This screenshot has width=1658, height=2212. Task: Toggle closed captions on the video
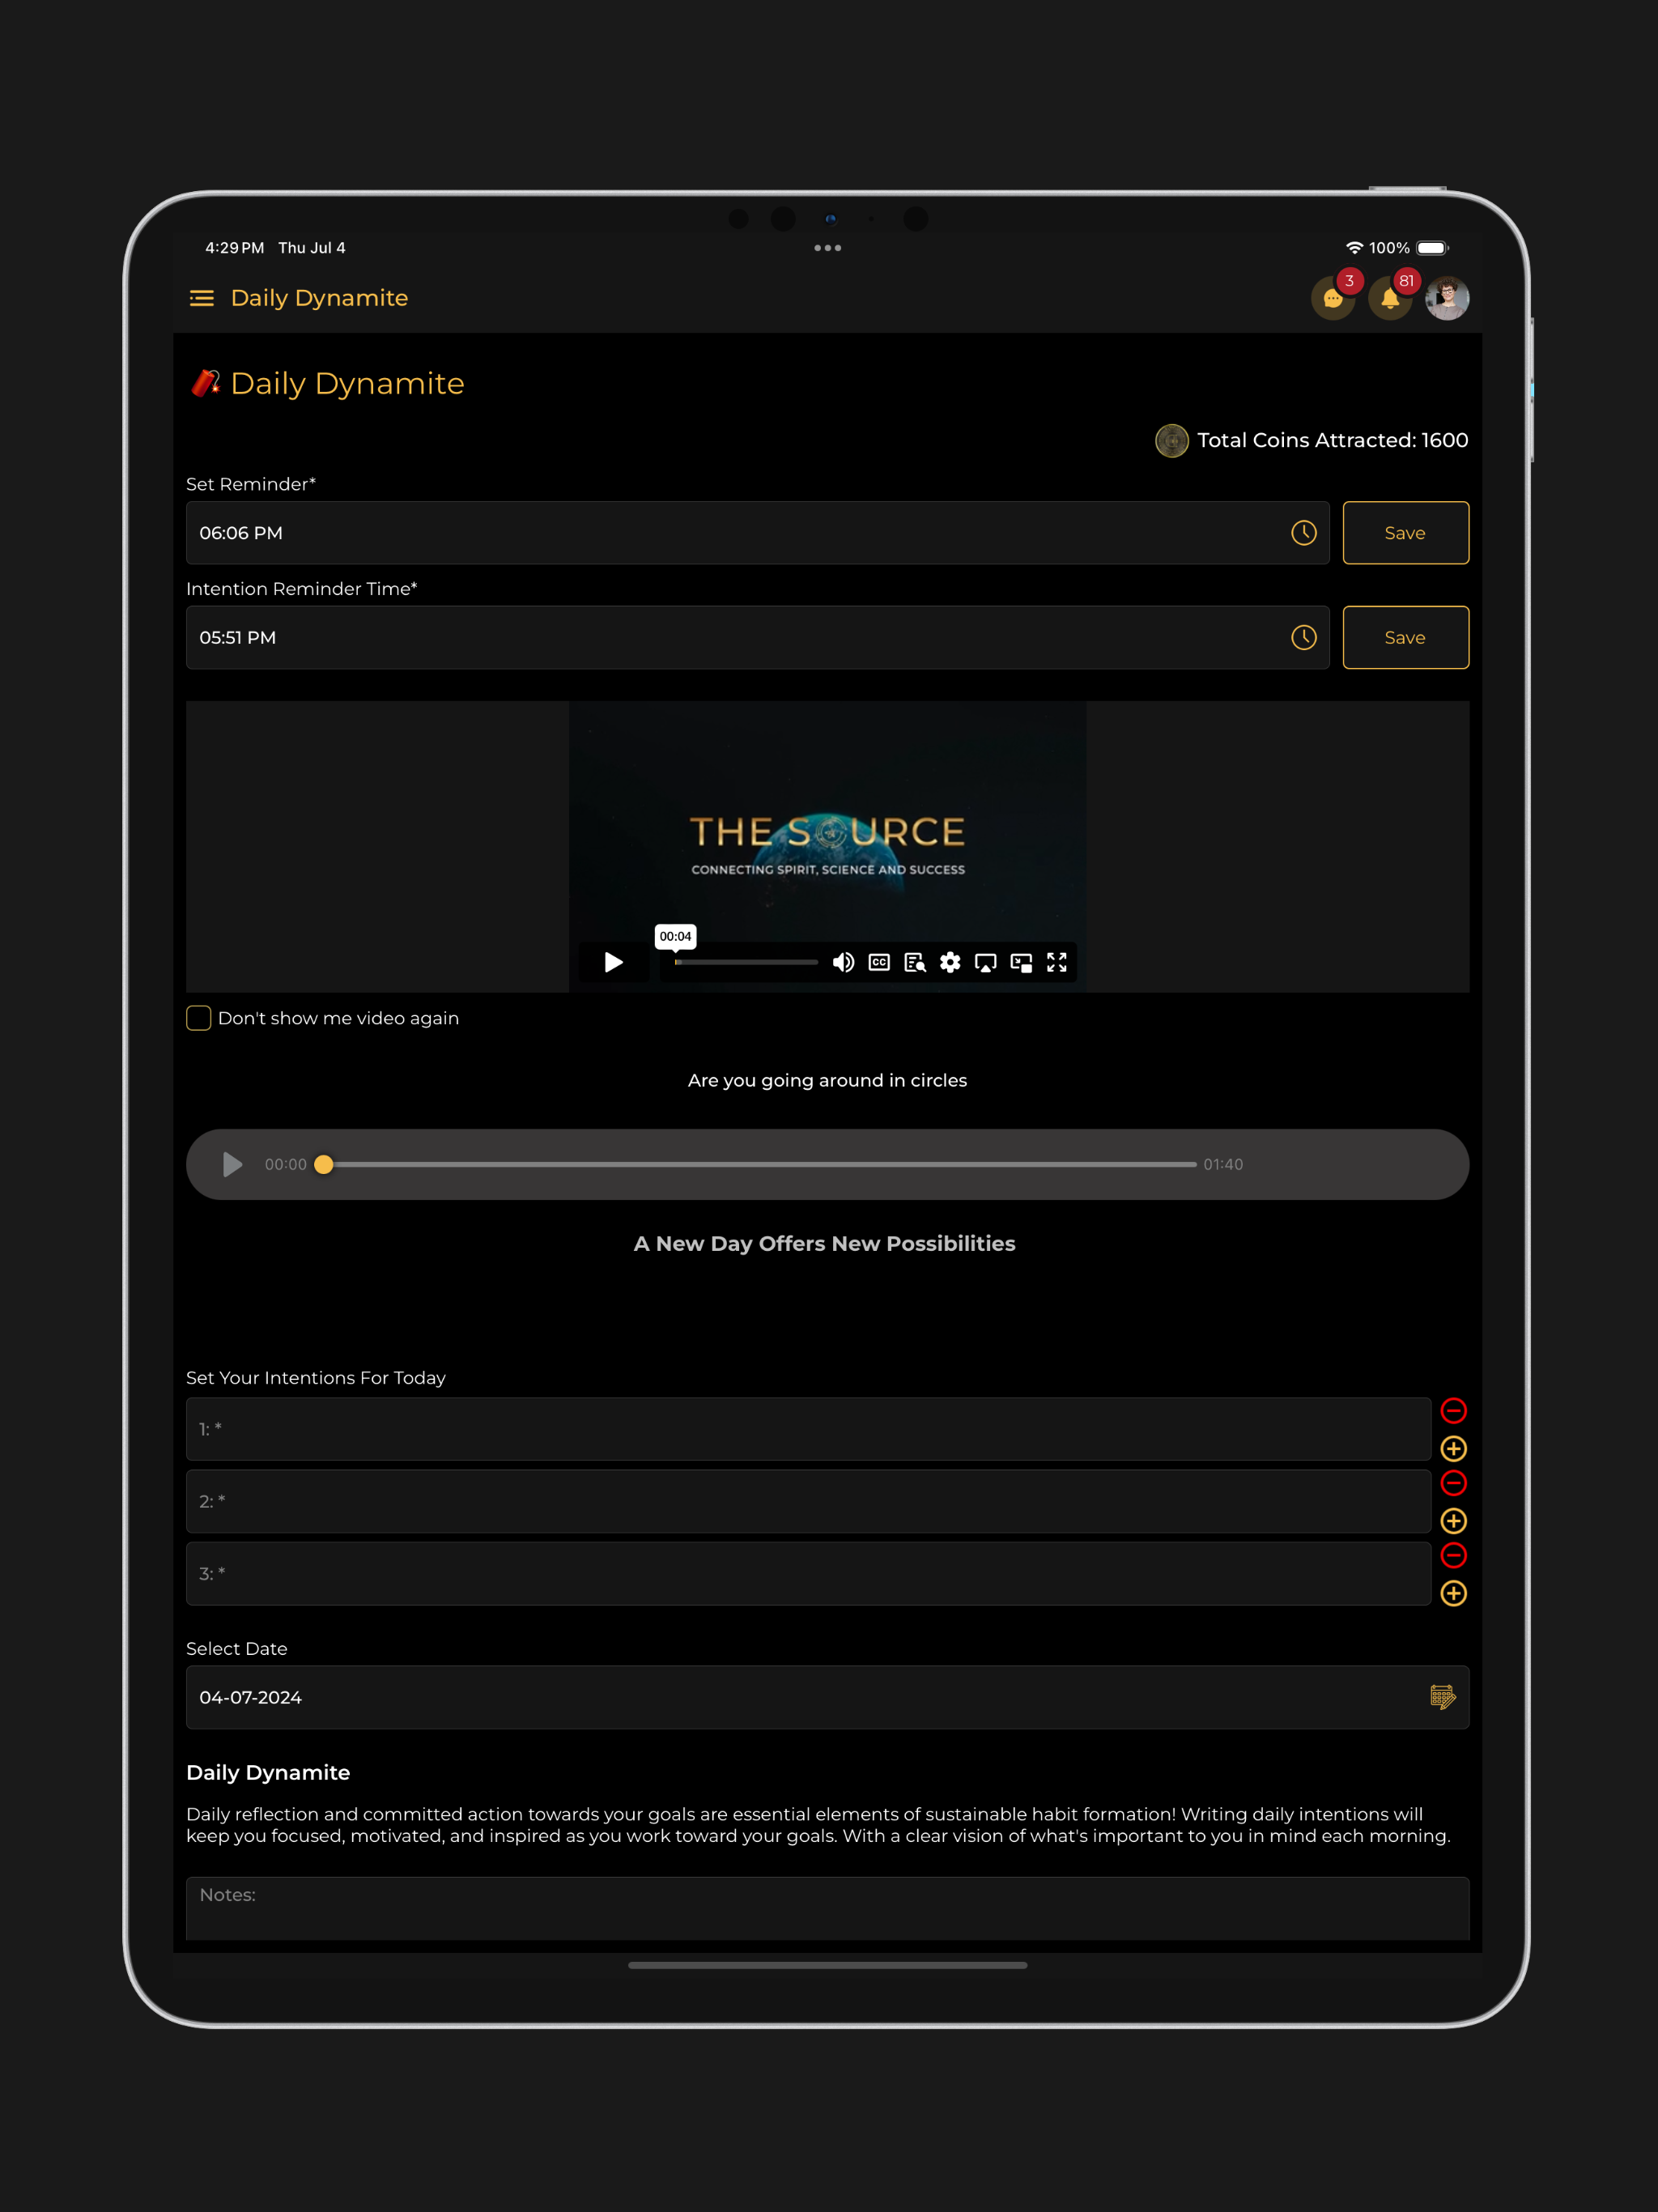tap(879, 962)
